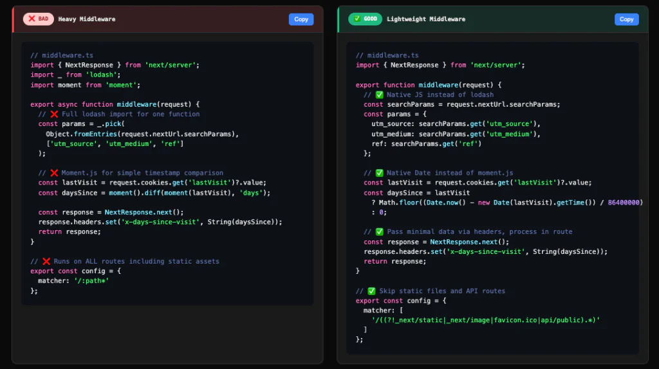The height and width of the screenshot is (369, 659).
Task: Click 'const response = NextResponse.next();' in Heavy panel
Action: (x=111, y=212)
